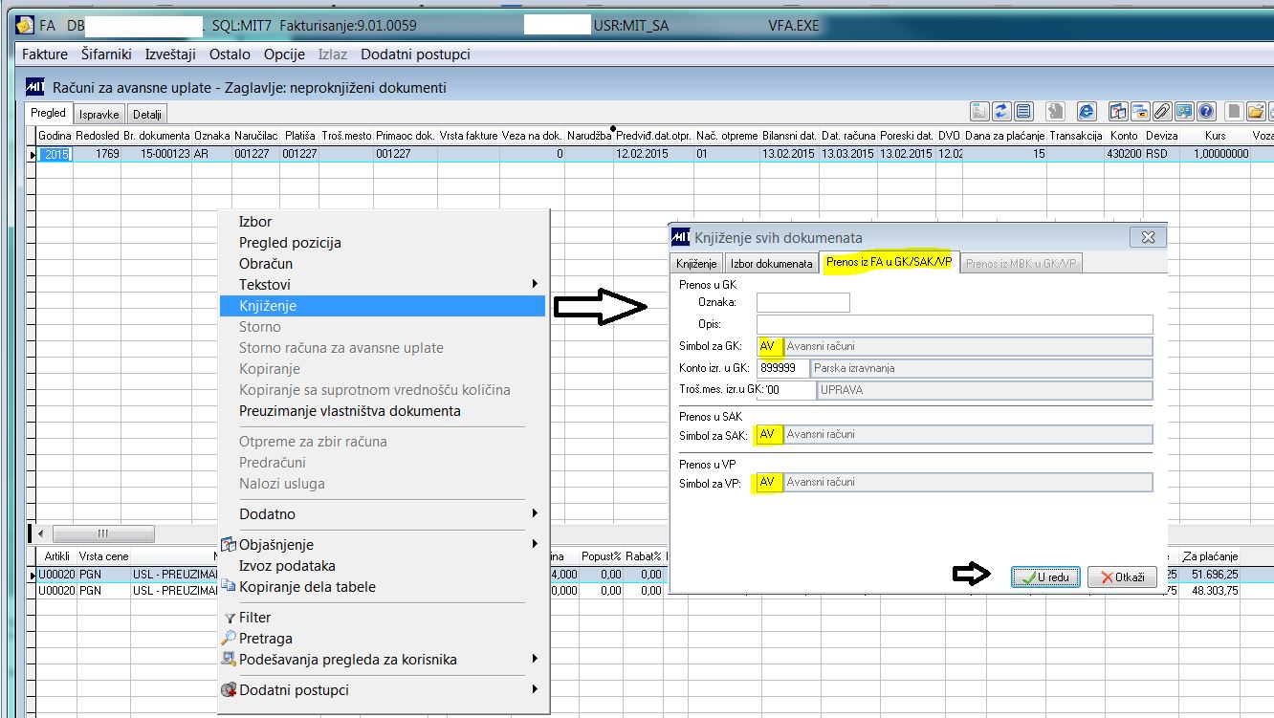Click the horizontal scrollbar left arrow
1274x718 pixels.
[41, 533]
